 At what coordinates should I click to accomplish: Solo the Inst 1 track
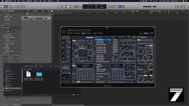coord(32,19)
